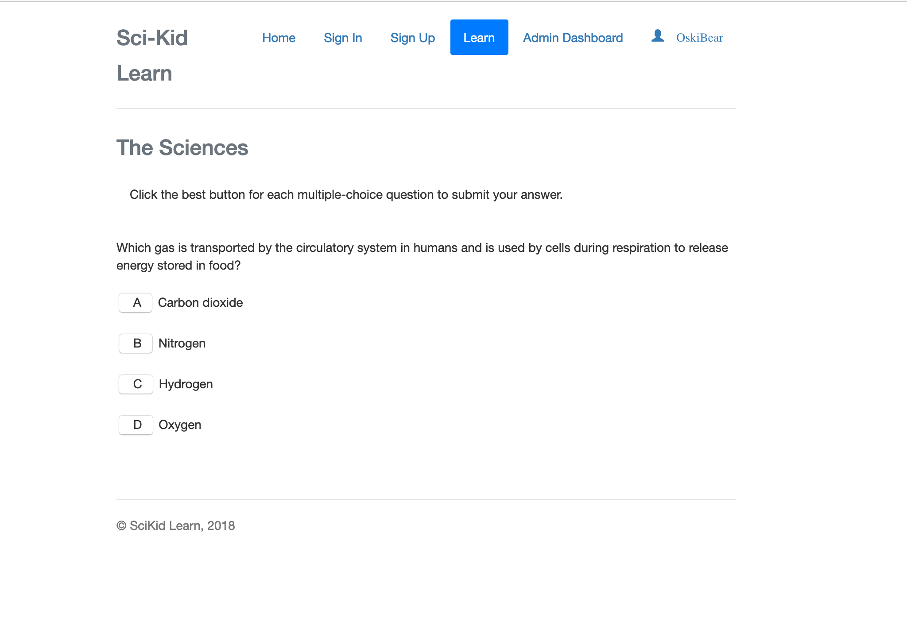Viewport: 907px width, 618px height.
Task: Choose answer B for Nitrogen
Action: pyautogui.click(x=136, y=344)
